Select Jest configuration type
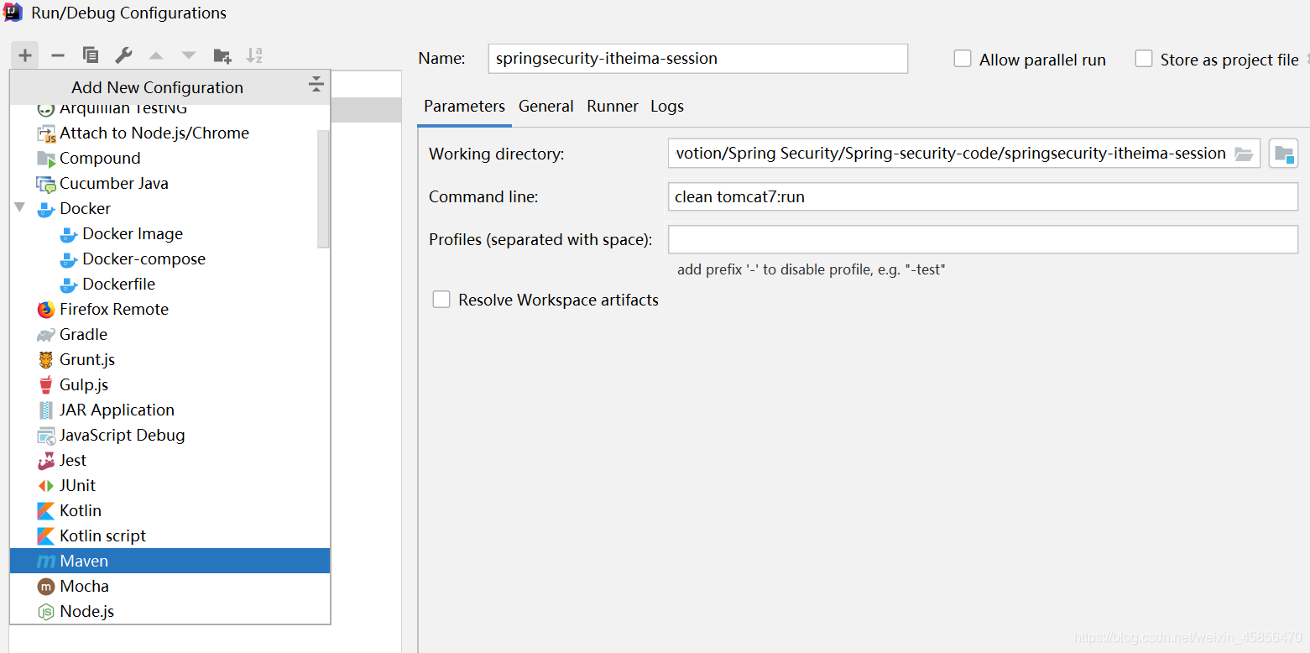 pos(170,460)
